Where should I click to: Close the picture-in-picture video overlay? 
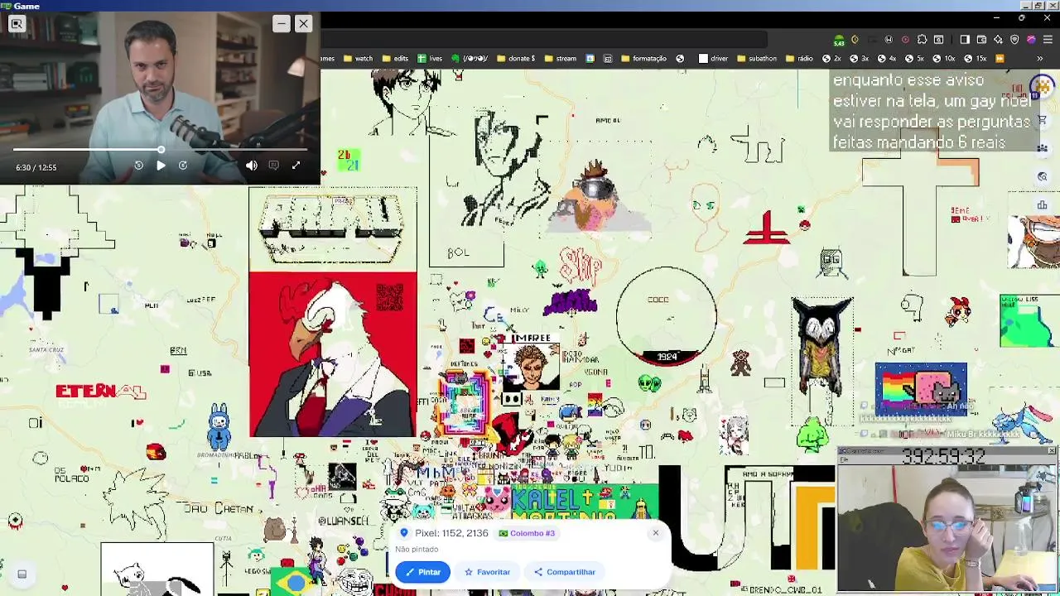(303, 24)
